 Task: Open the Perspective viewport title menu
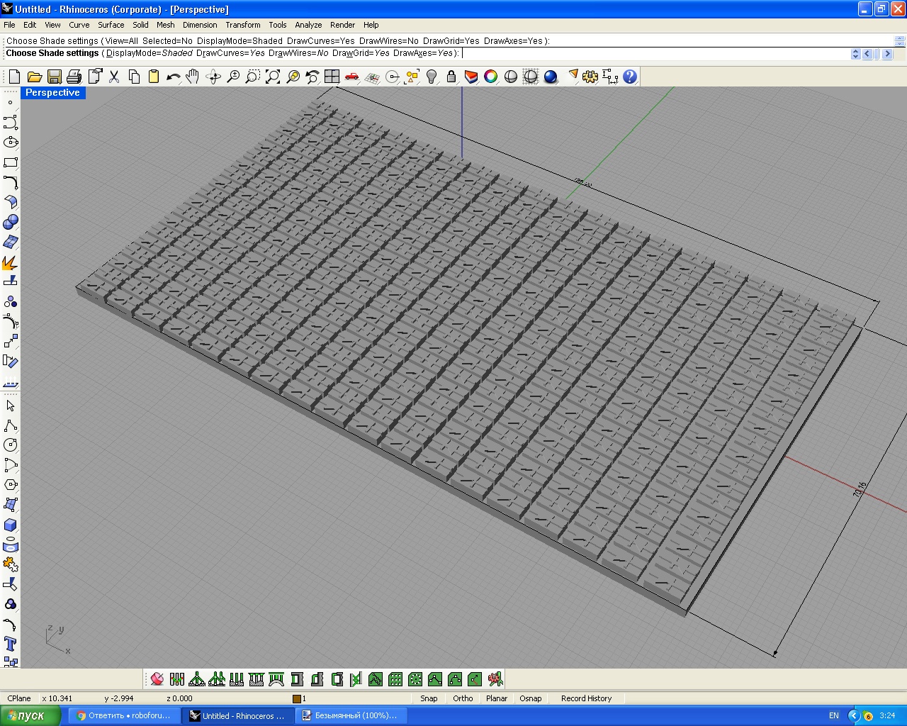[x=52, y=93]
